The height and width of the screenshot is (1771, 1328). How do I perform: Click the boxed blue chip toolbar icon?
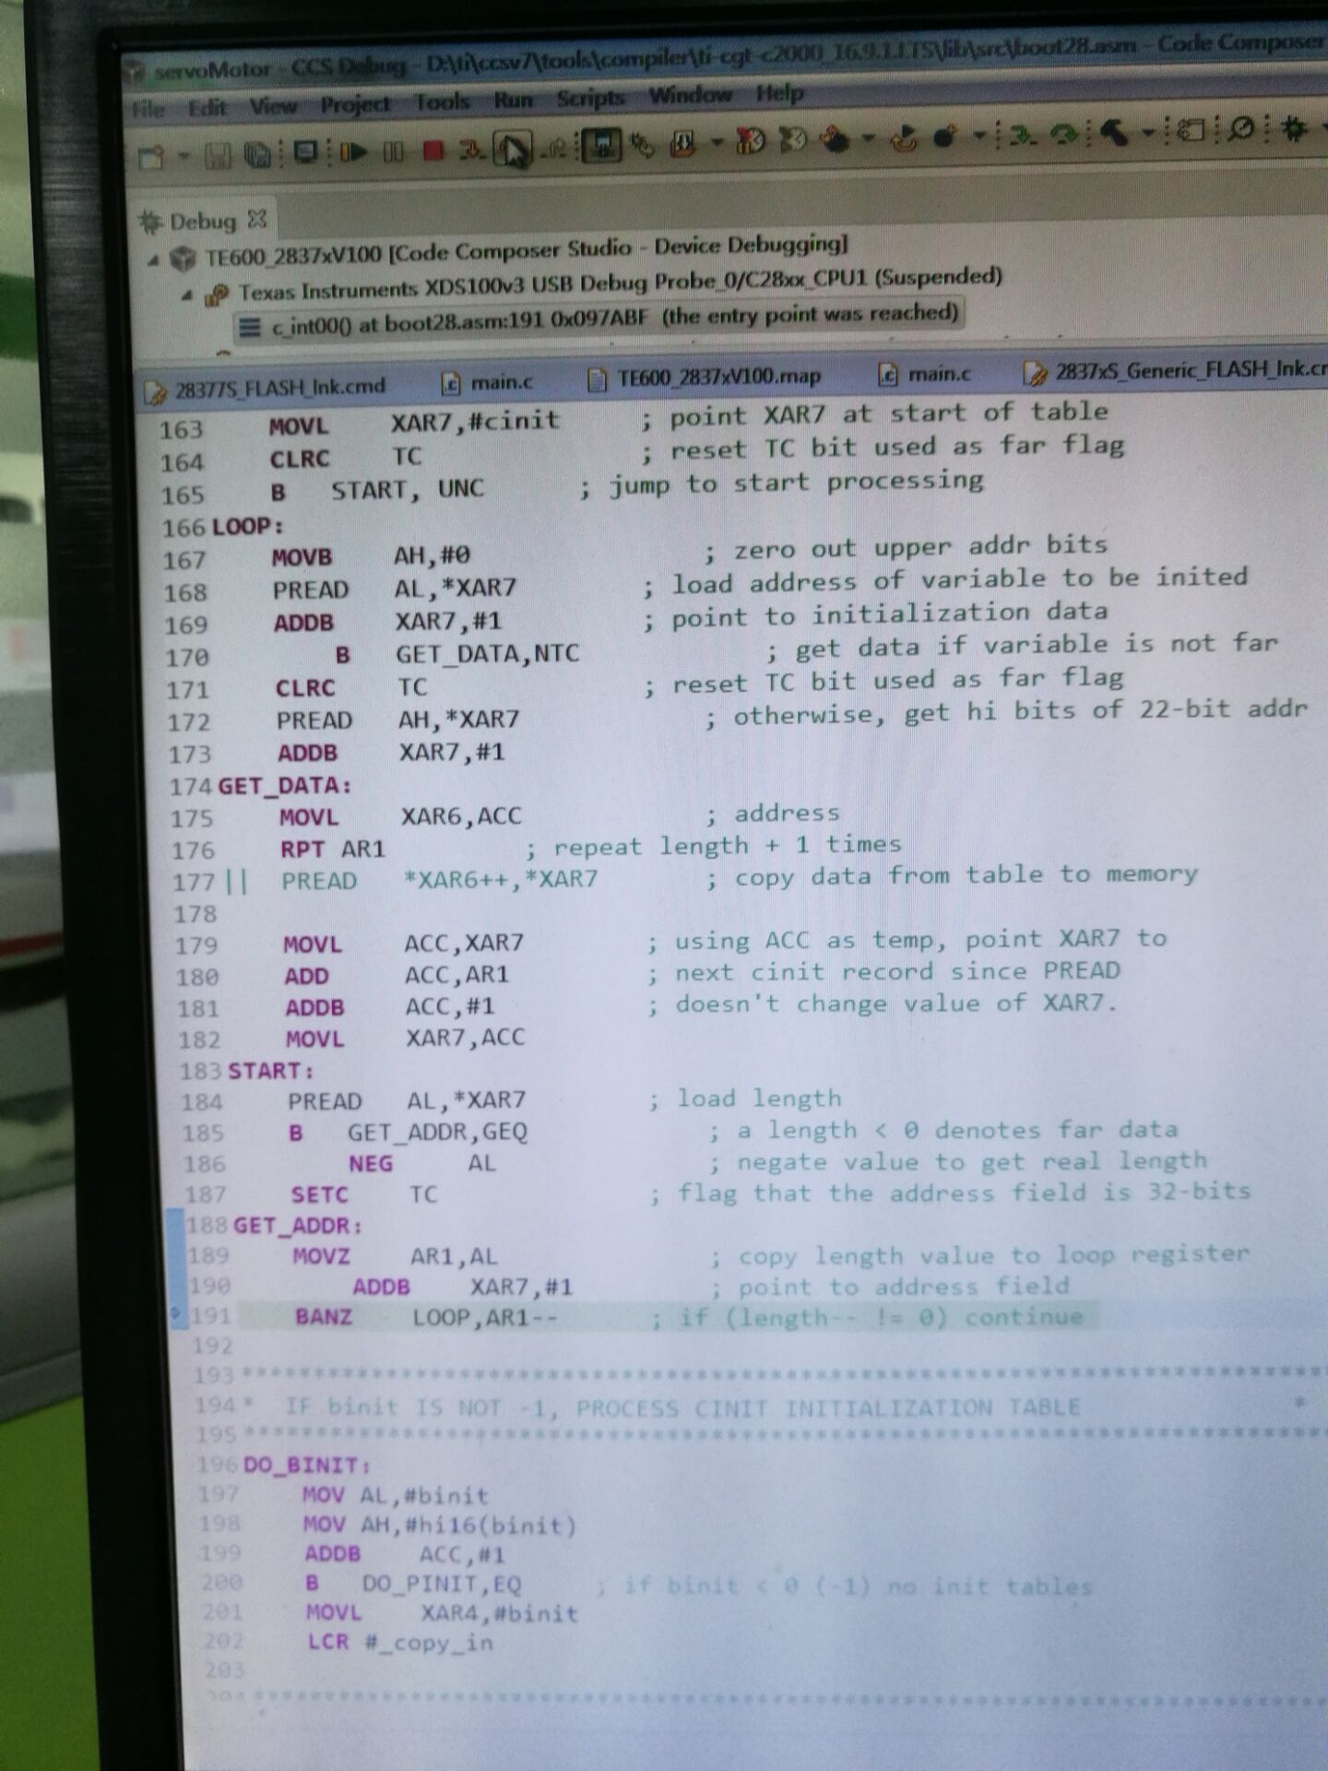click(x=601, y=145)
